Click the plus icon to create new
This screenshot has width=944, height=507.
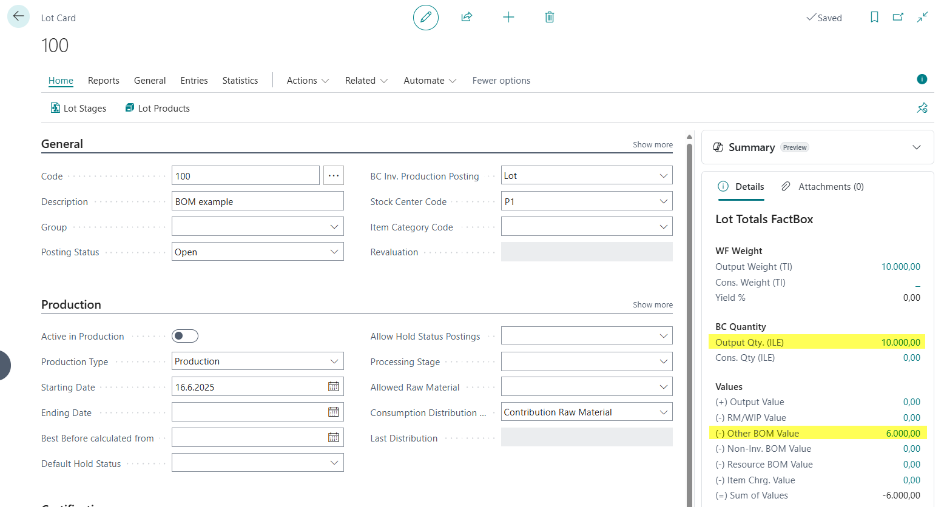coord(508,18)
